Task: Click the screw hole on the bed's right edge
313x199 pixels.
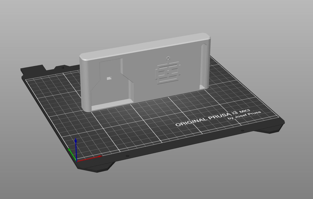Action: click(x=242, y=130)
